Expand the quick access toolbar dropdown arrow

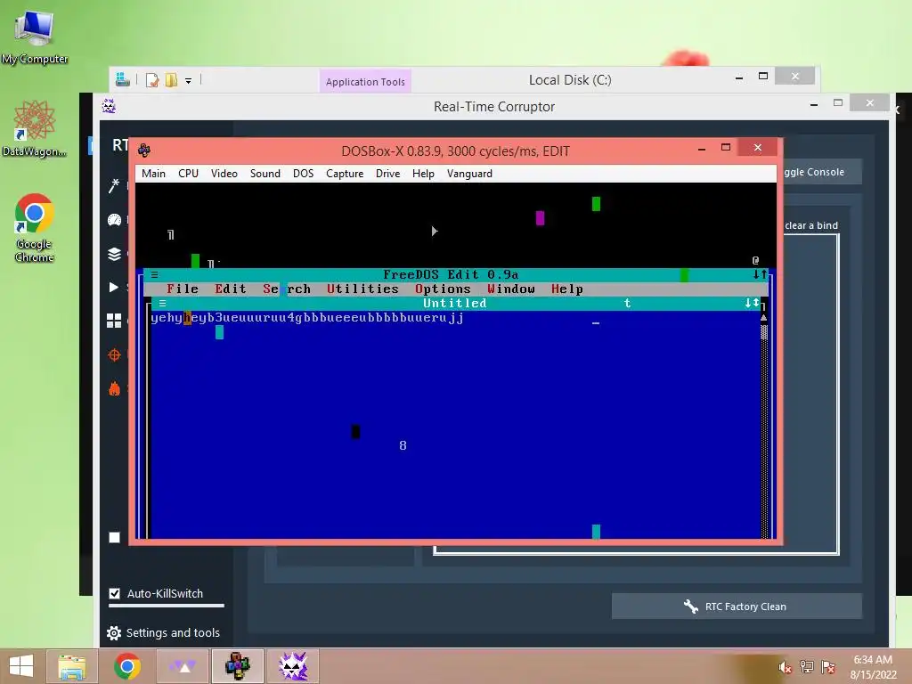point(189,81)
